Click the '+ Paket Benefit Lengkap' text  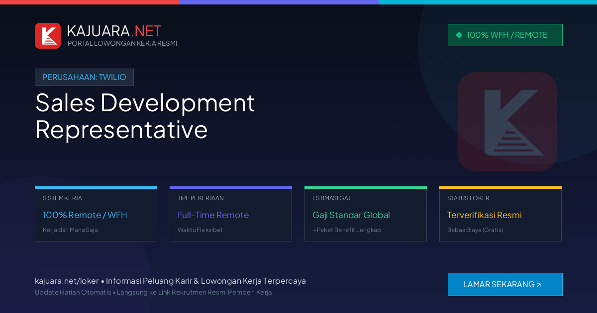point(347,230)
